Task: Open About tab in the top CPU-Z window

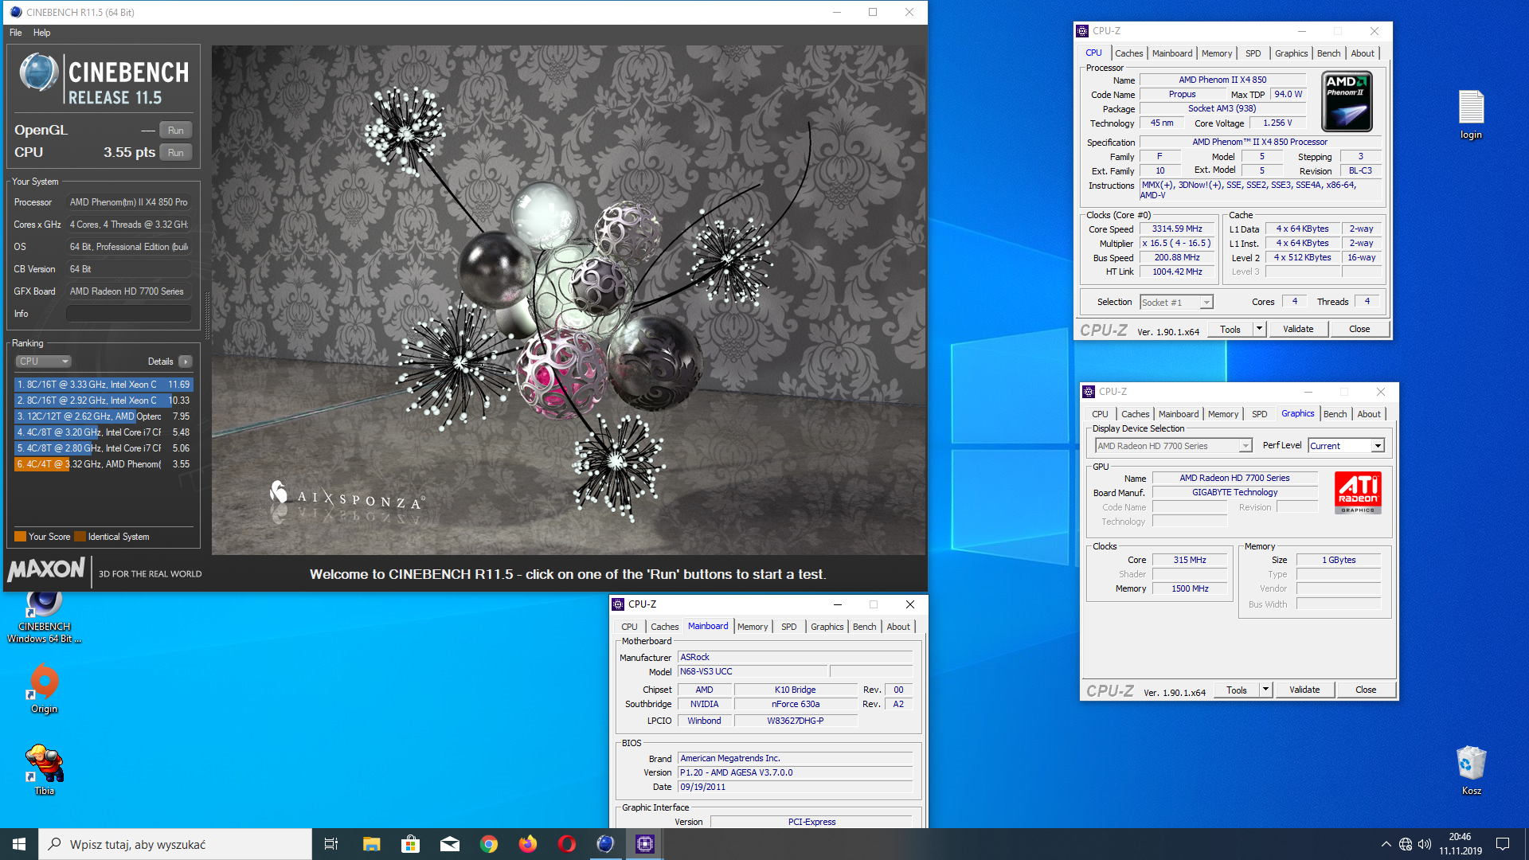Action: click(1363, 53)
